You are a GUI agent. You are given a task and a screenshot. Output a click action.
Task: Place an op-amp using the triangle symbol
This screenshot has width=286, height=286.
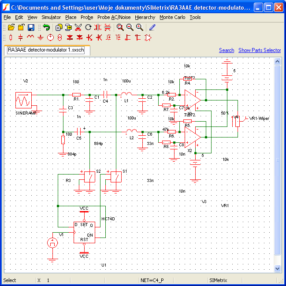click(x=148, y=37)
